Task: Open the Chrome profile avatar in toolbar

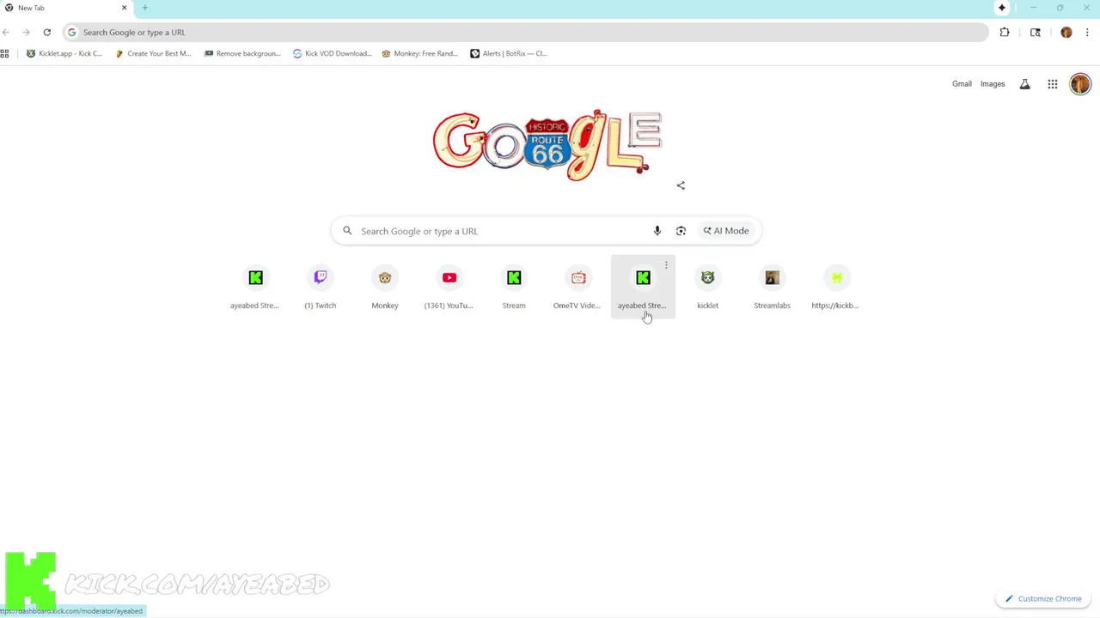Action: (x=1066, y=33)
